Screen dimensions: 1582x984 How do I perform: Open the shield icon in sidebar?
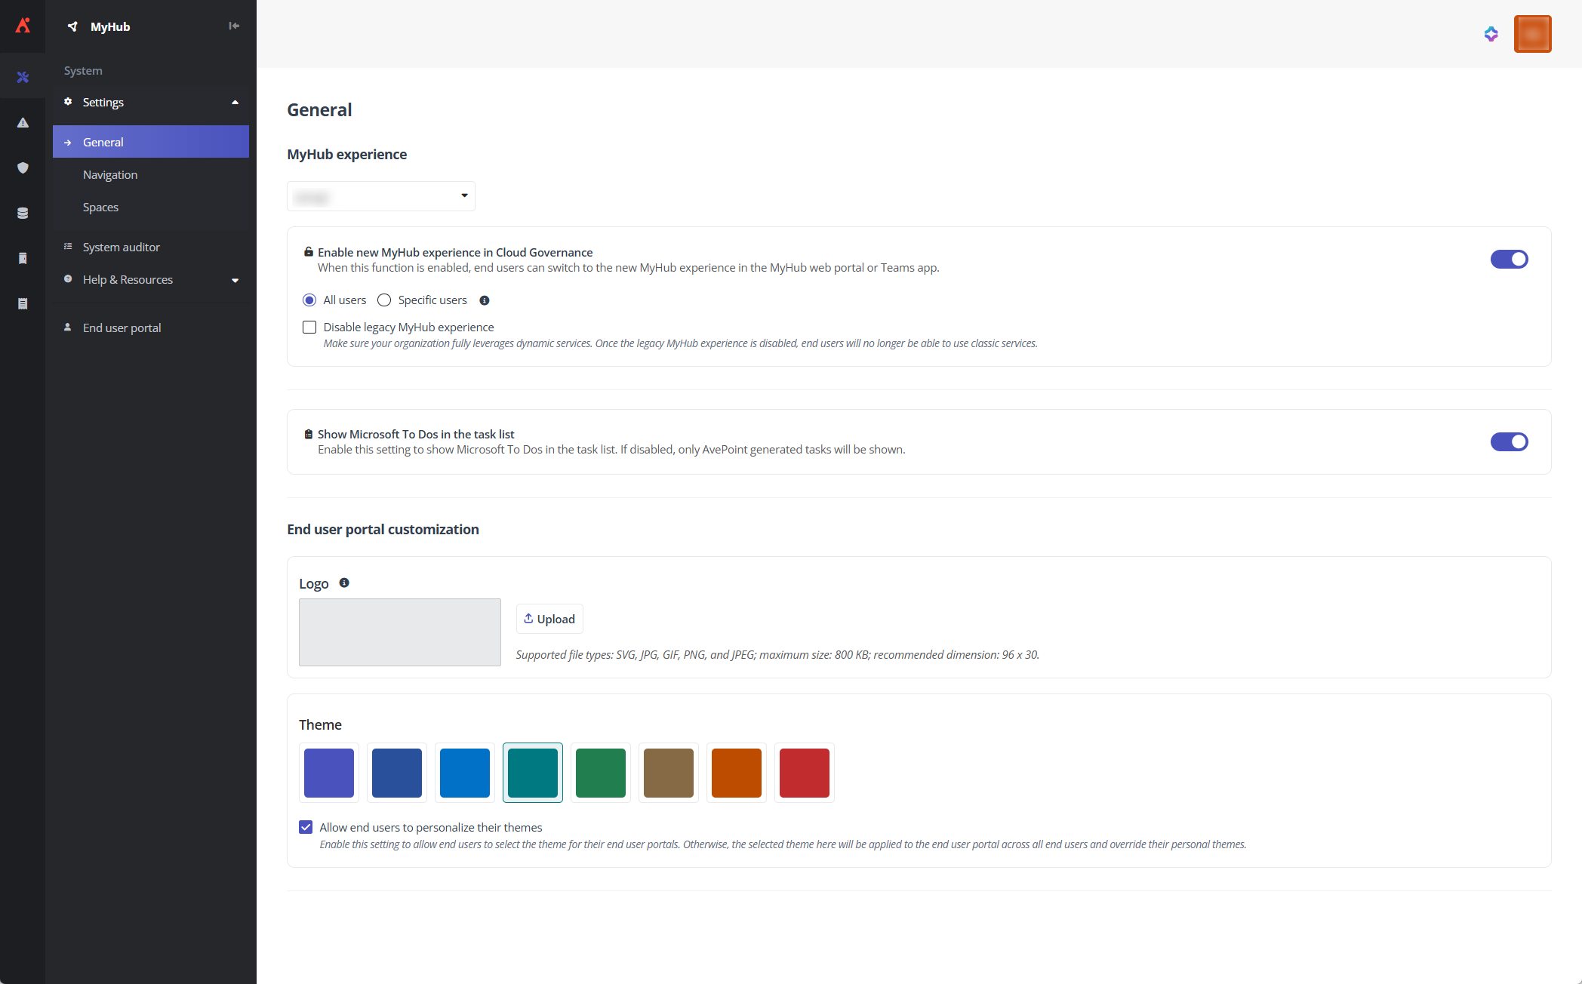(23, 168)
